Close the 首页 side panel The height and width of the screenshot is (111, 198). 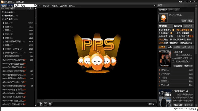click(x=196, y=6)
